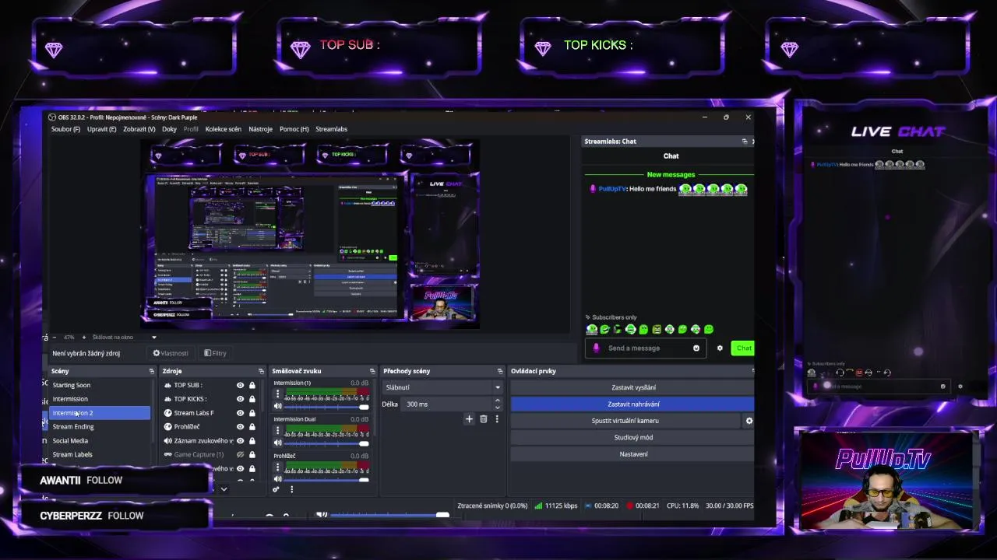Mute the Intermission (1) audio channel
Screen dimensions: 997x560
[x=277, y=406]
